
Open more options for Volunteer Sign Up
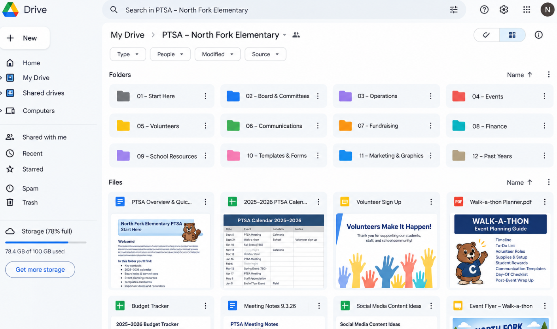click(x=431, y=202)
